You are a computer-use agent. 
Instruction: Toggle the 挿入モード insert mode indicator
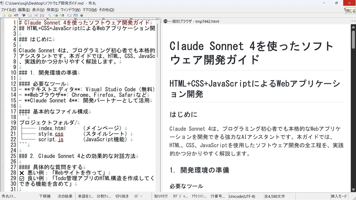coord(339,196)
